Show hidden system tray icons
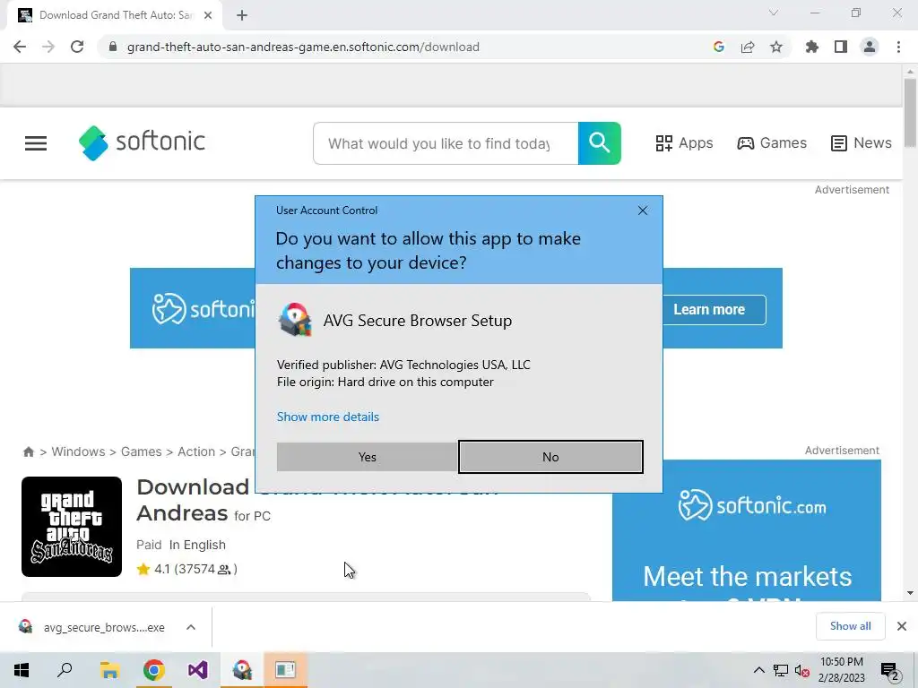918x688 pixels. coord(758,670)
